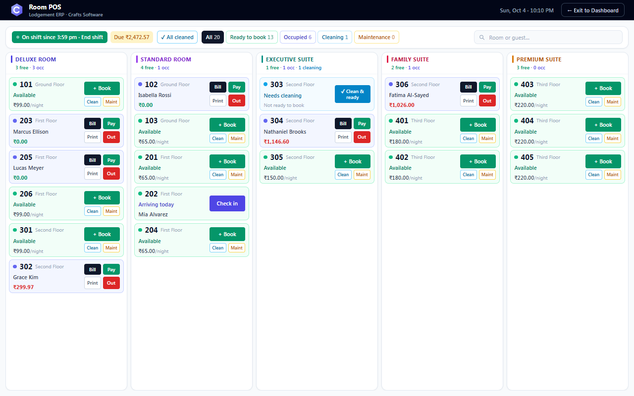Viewport: 634px width, 396px height.
Task: Click the Due ₹2,472.57 badge
Action: [x=132, y=37]
